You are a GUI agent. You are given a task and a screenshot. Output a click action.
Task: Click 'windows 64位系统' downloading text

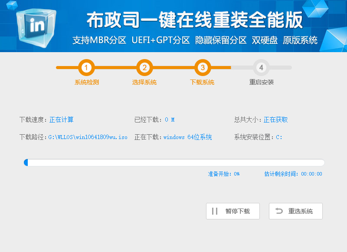tap(188, 137)
